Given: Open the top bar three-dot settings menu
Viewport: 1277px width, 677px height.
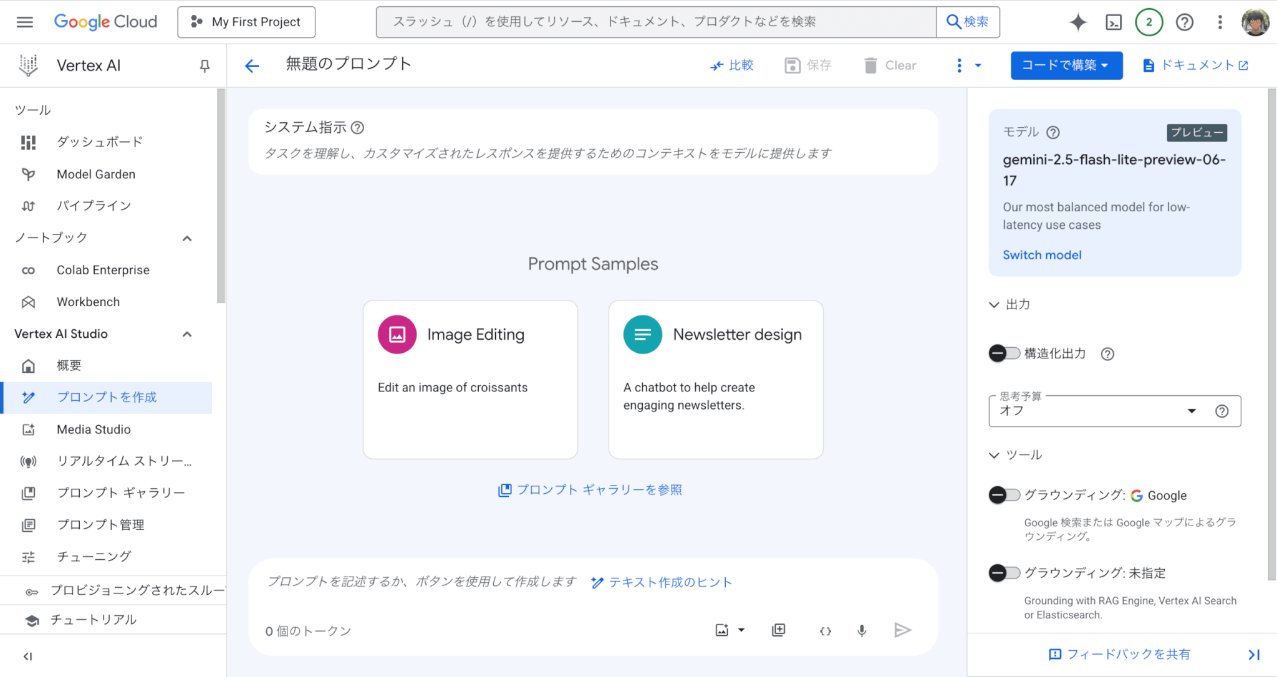Looking at the screenshot, I should click(x=1220, y=22).
